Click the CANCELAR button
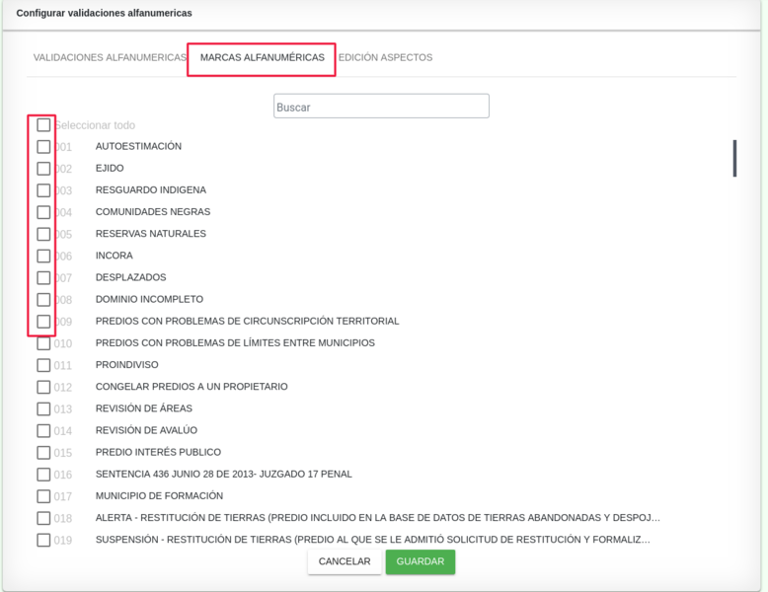This screenshot has width=768, height=592. tap(345, 561)
